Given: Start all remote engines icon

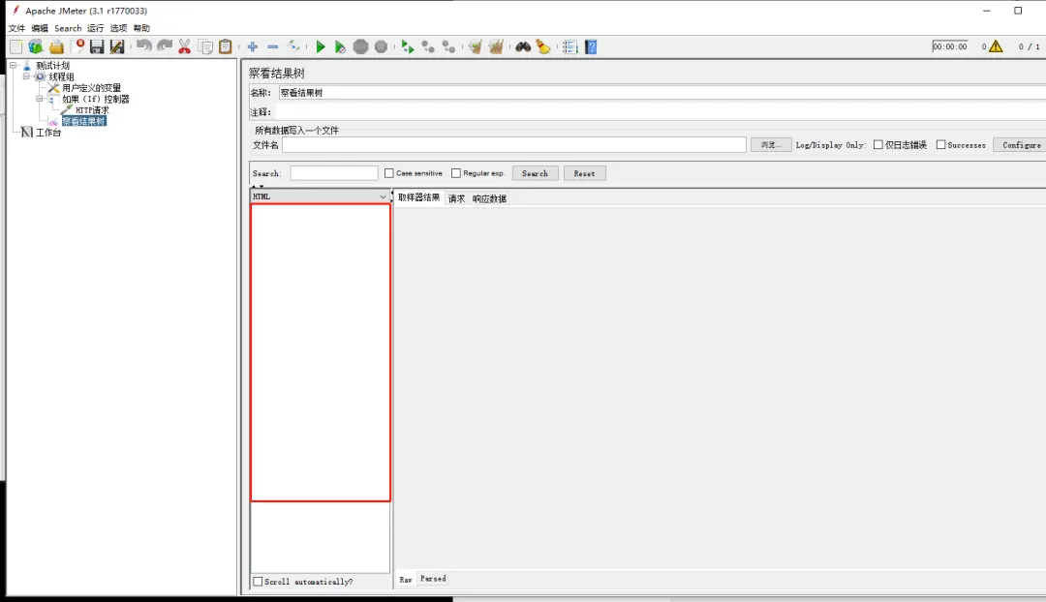Looking at the screenshot, I should pos(408,46).
